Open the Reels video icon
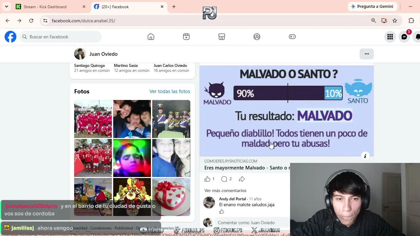 tap(186, 37)
